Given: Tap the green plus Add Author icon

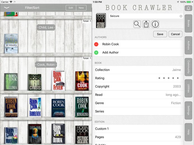Looking at the screenshot, I should tap(96, 53).
